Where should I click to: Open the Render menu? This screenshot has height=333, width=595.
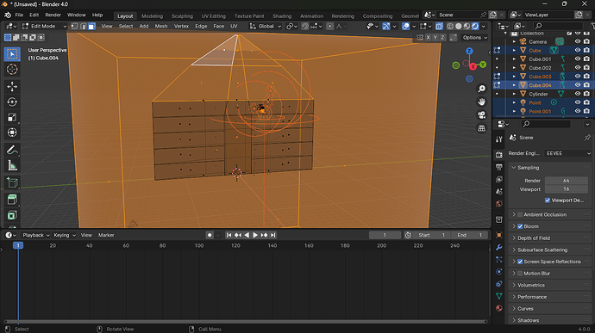click(53, 15)
